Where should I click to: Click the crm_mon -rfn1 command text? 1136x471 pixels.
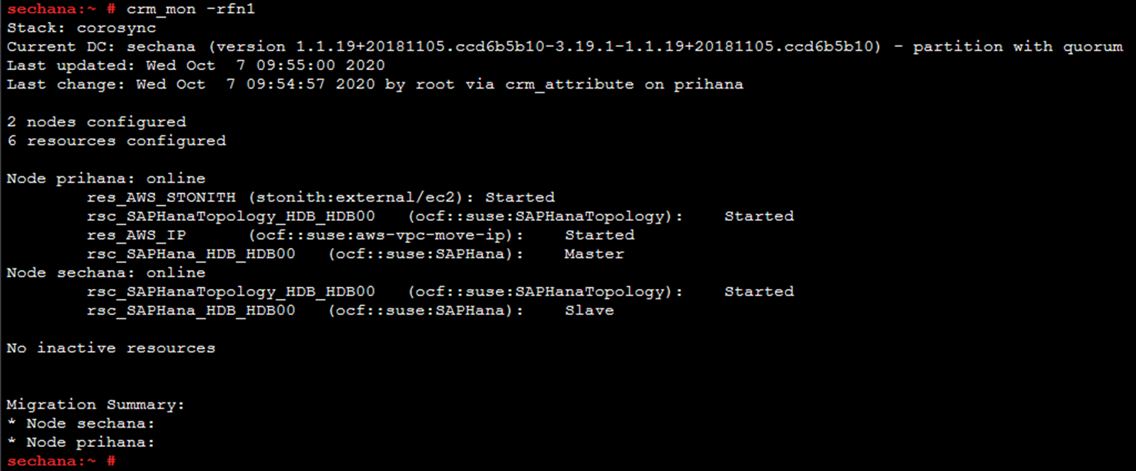(191, 9)
